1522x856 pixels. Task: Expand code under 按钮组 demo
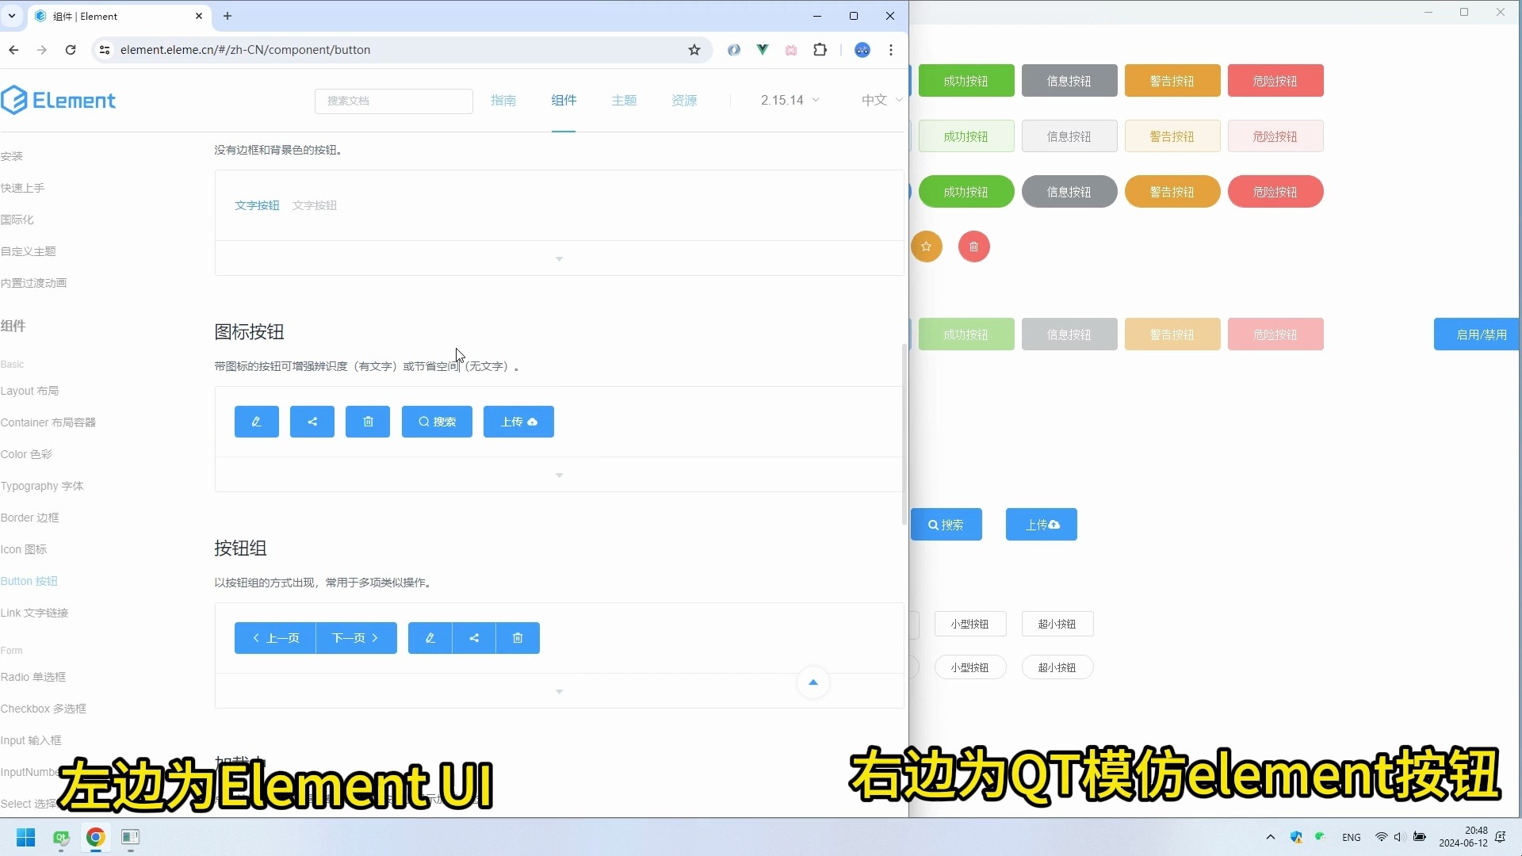pos(559,692)
